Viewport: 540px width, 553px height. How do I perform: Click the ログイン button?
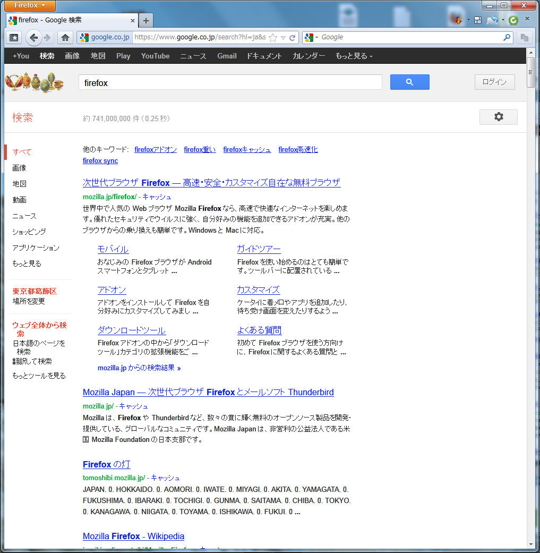pyautogui.click(x=494, y=82)
